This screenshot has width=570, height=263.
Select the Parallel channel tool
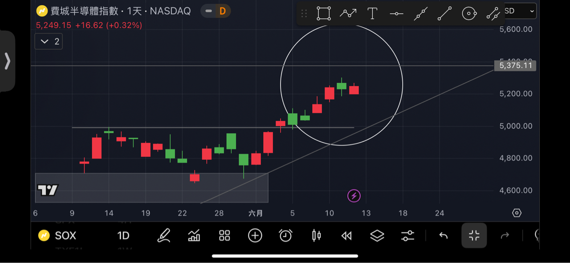(x=493, y=14)
